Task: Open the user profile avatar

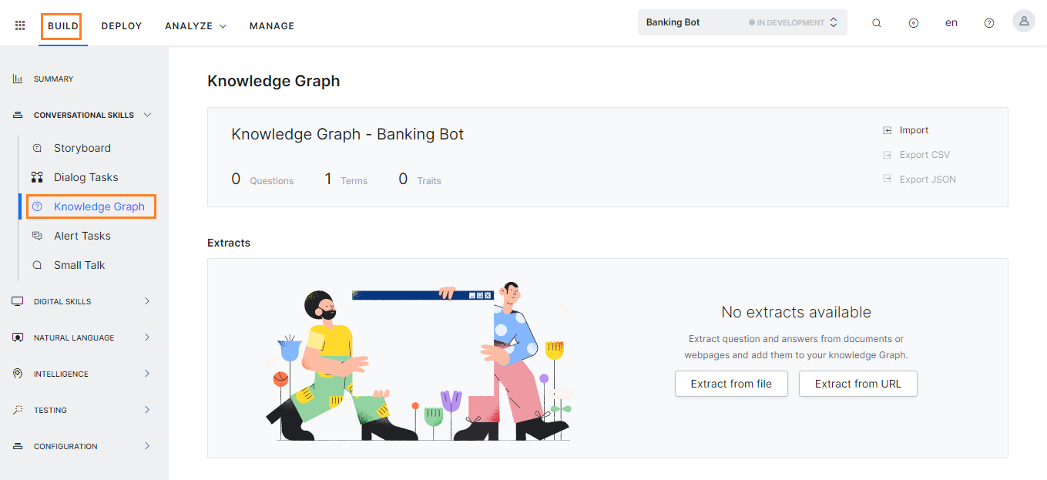Action: click(1023, 21)
